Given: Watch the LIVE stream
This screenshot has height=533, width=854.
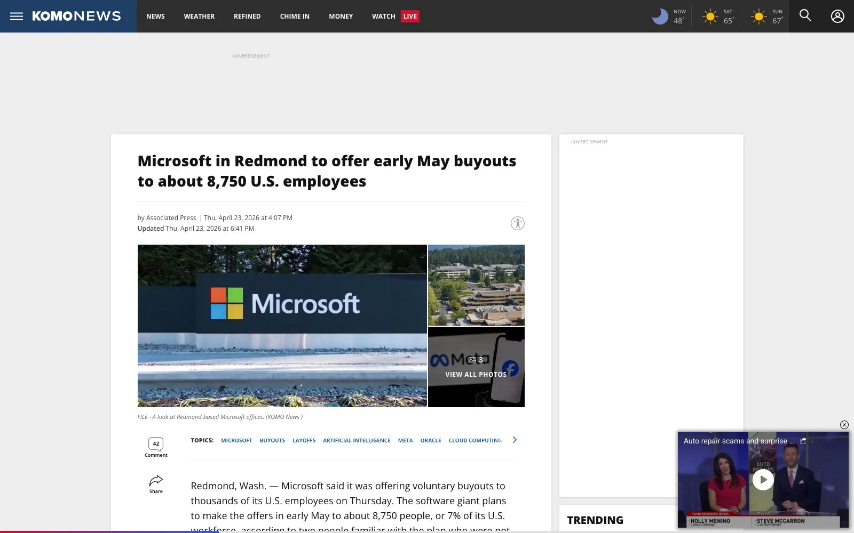Looking at the screenshot, I should (410, 17).
